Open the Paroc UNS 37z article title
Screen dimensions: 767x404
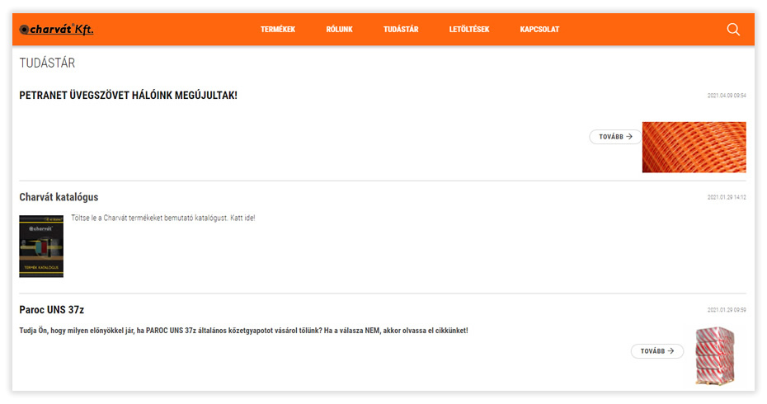(52, 310)
